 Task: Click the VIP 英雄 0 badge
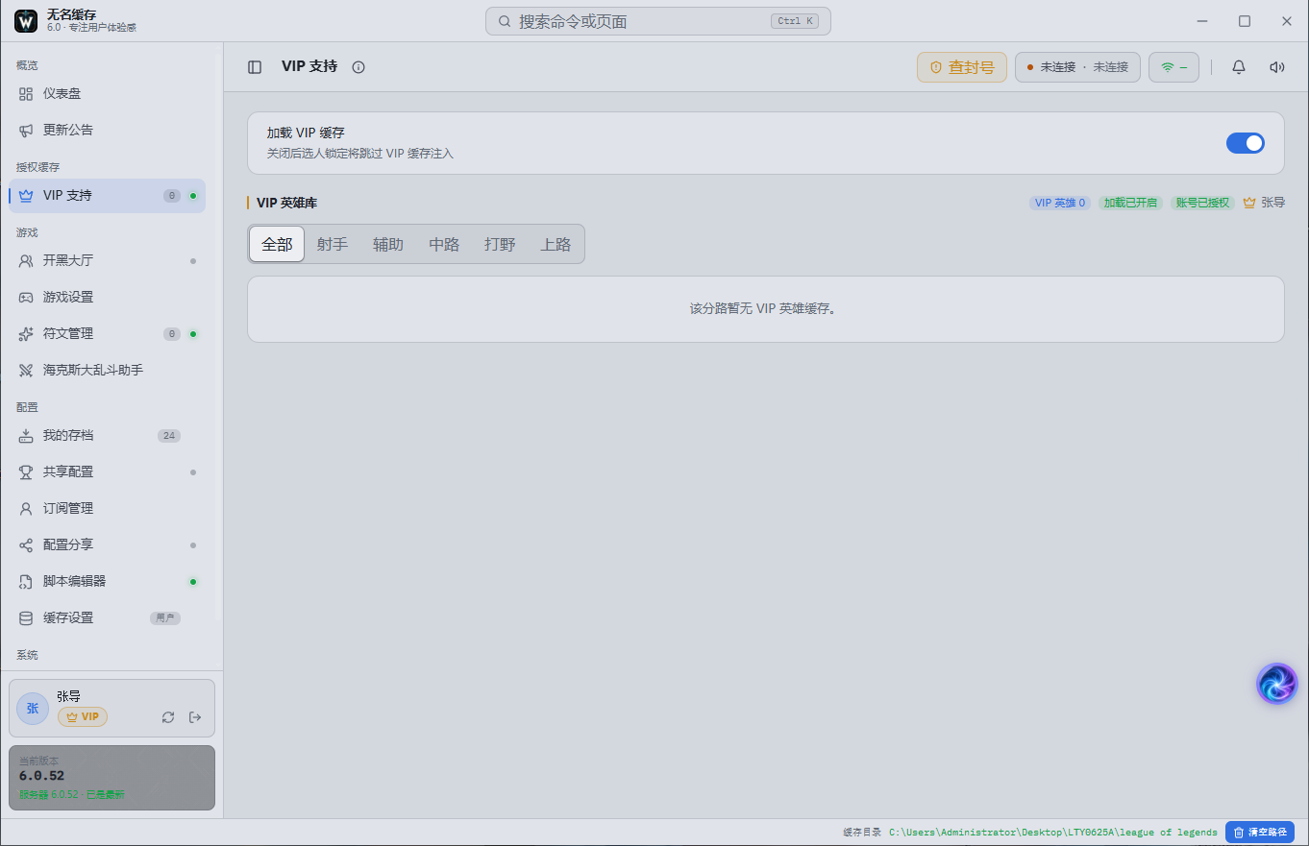[1060, 204]
